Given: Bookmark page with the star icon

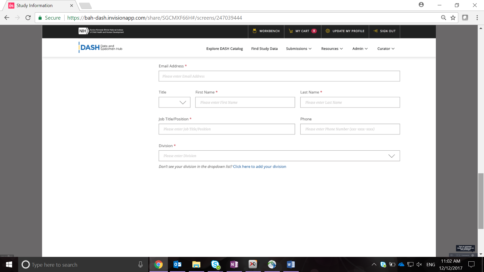Looking at the screenshot, I should tap(453, 18).
